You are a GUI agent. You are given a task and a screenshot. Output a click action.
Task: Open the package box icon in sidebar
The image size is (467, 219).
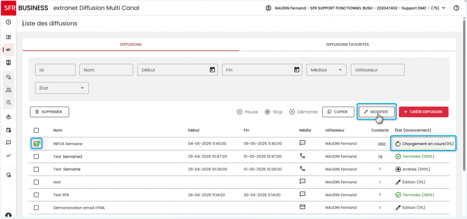(9, 117)
